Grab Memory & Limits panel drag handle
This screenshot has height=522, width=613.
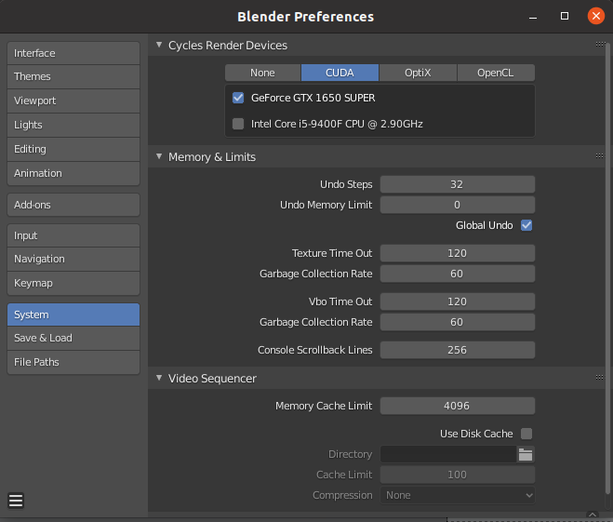click(x=600, y=156)
